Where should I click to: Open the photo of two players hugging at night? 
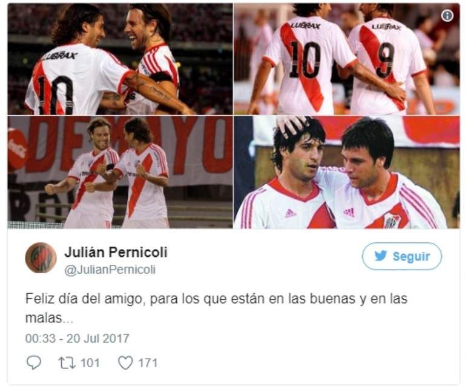pyautogui.click(x=120, y=59)
